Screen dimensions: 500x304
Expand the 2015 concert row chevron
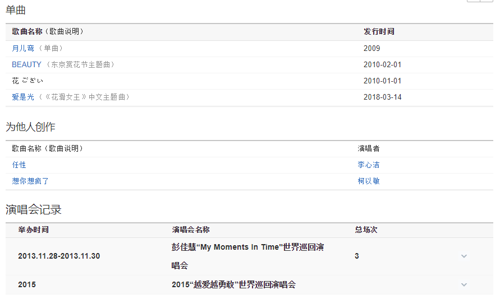(464, 285)
